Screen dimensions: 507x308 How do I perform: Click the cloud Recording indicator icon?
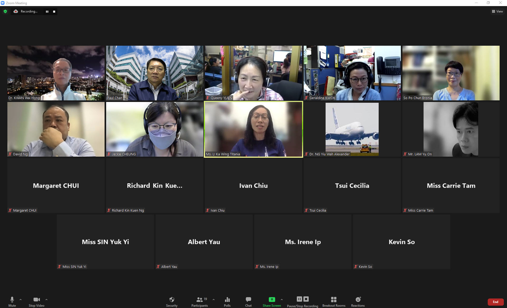point(16,11)
